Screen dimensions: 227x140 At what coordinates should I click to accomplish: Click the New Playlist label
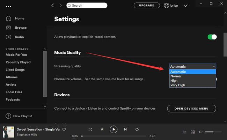[x=23, y=116]
